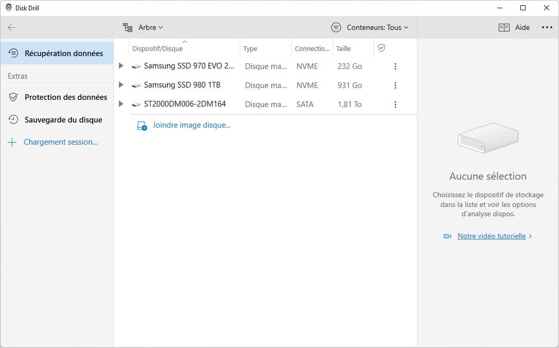
Task: Click 931 Go size cell
Action: (x=350, y=85)
